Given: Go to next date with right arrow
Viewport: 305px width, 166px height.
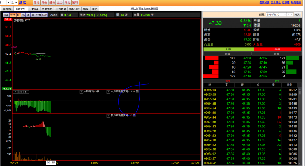Looking at the screenshot, I should (291, 14).
